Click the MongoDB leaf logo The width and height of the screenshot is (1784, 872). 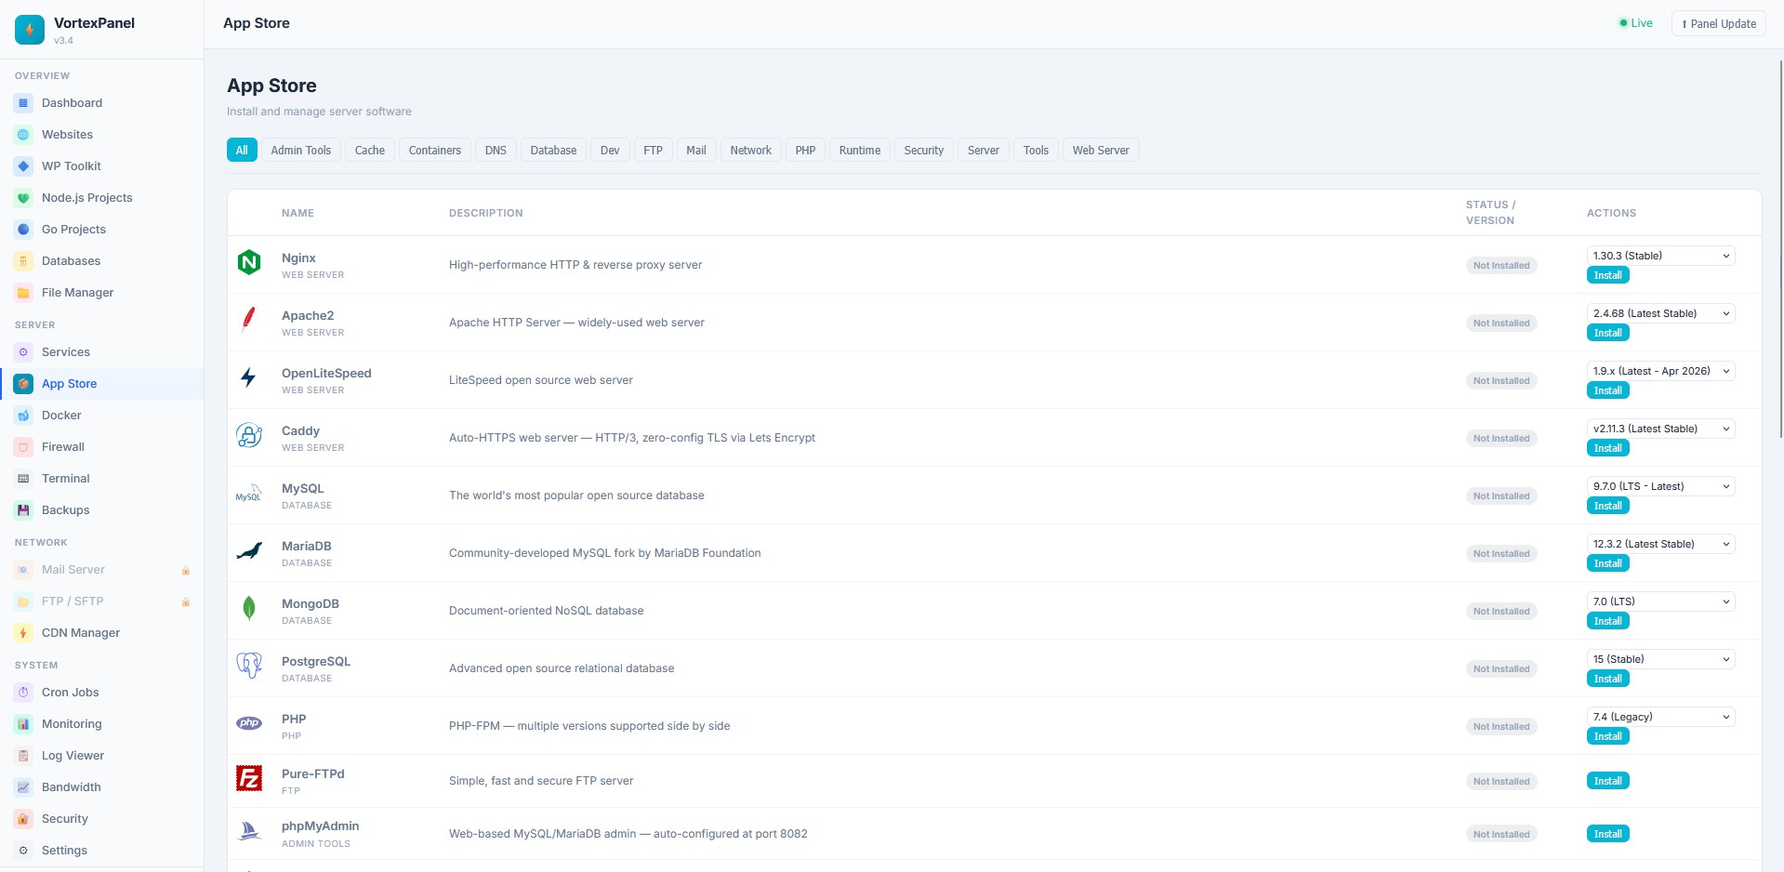[x=249, y=608]
